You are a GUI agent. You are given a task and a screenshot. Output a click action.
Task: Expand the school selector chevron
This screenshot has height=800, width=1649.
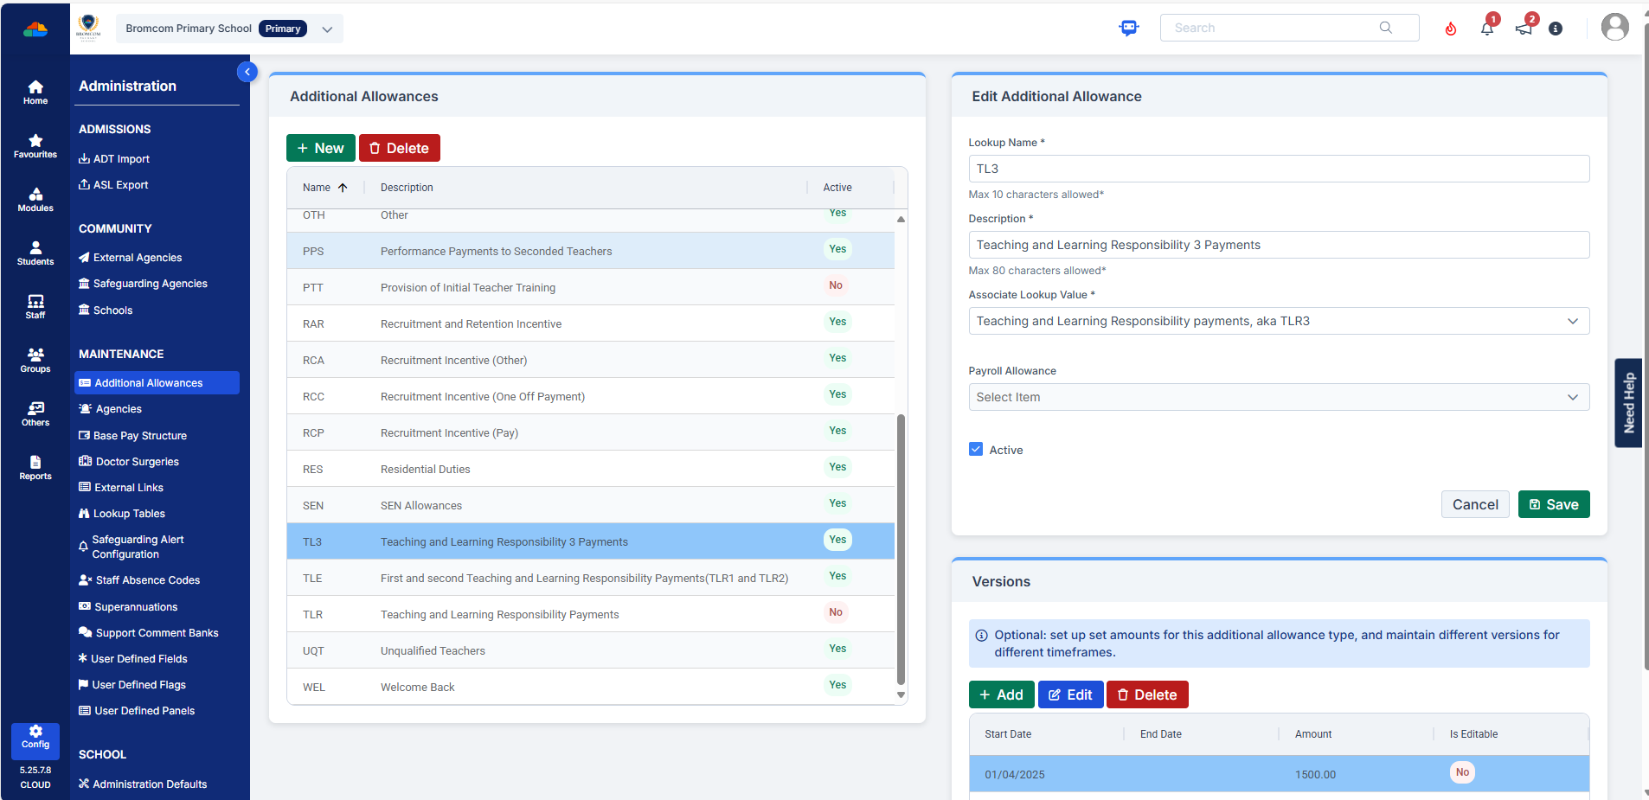tap(327, 29)
